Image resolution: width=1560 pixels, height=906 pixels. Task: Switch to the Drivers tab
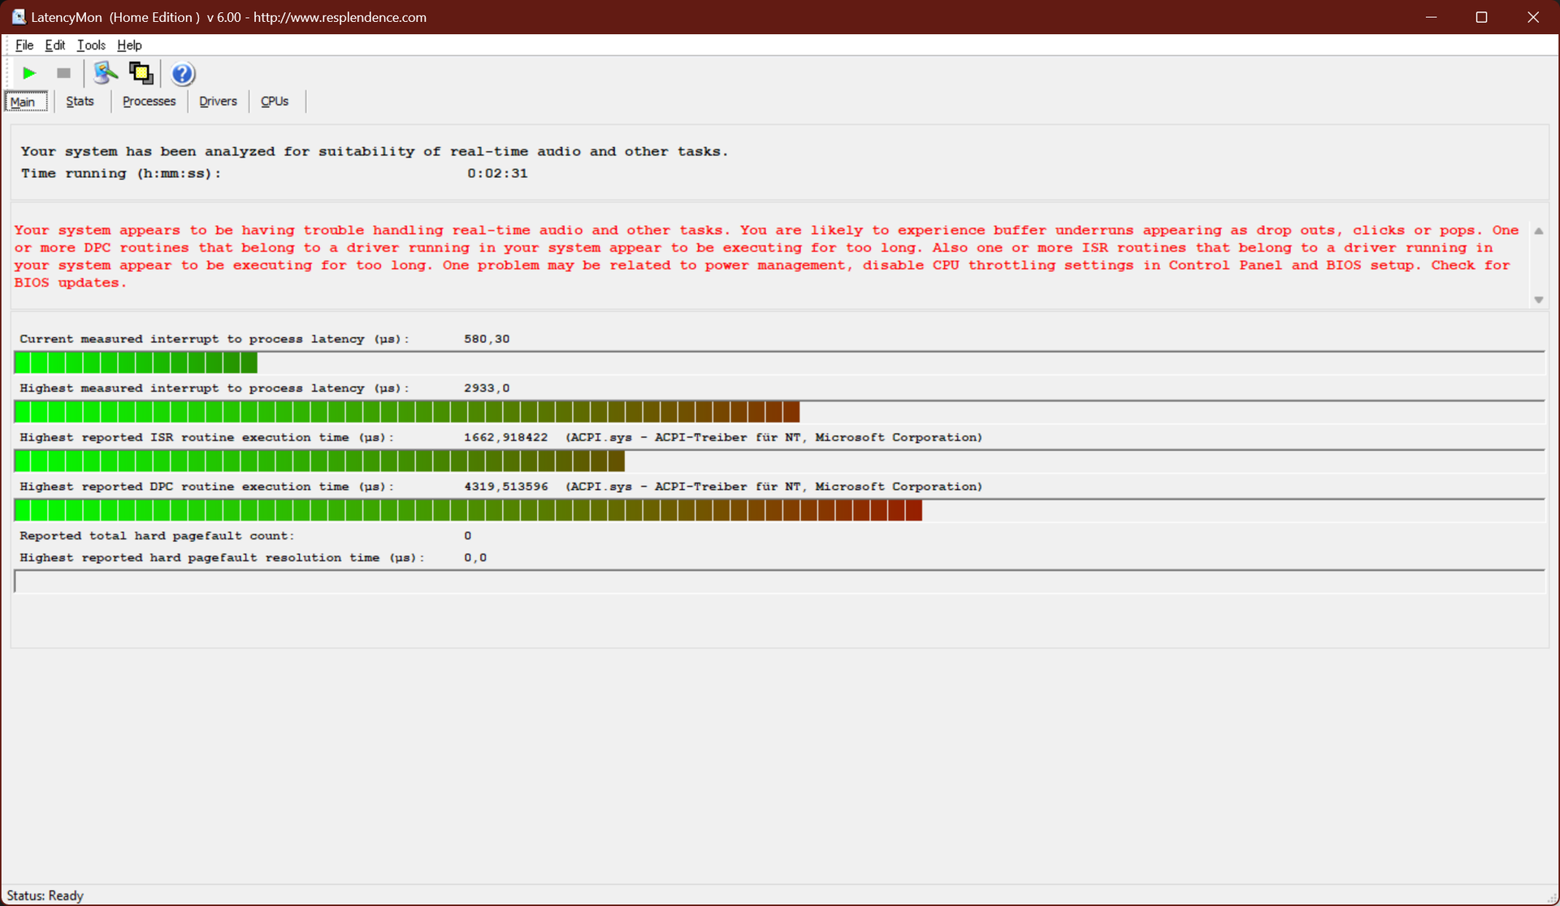tap(218, 102)
